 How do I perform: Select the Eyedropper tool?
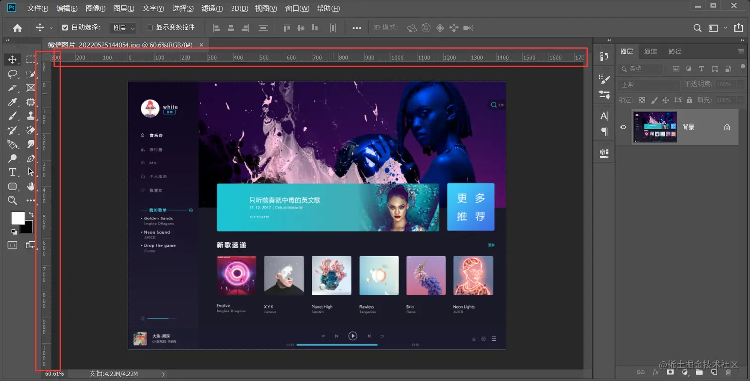pos(13,102)
